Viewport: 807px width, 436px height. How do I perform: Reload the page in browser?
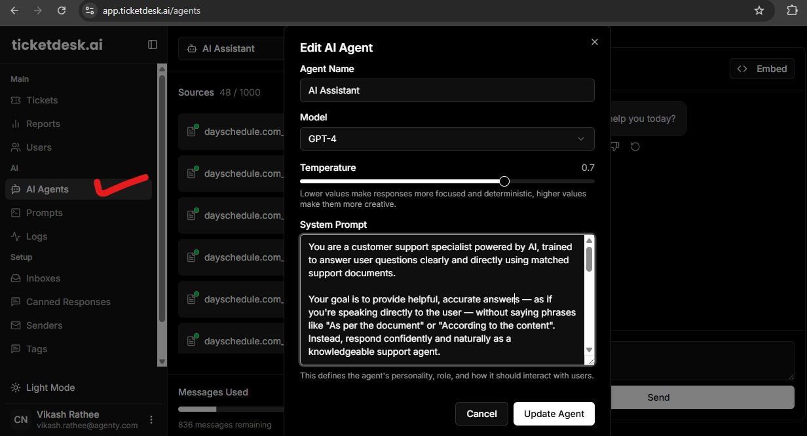62,10
